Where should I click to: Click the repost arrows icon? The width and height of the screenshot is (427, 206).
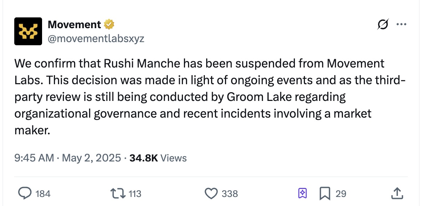[x=118, y=193]
